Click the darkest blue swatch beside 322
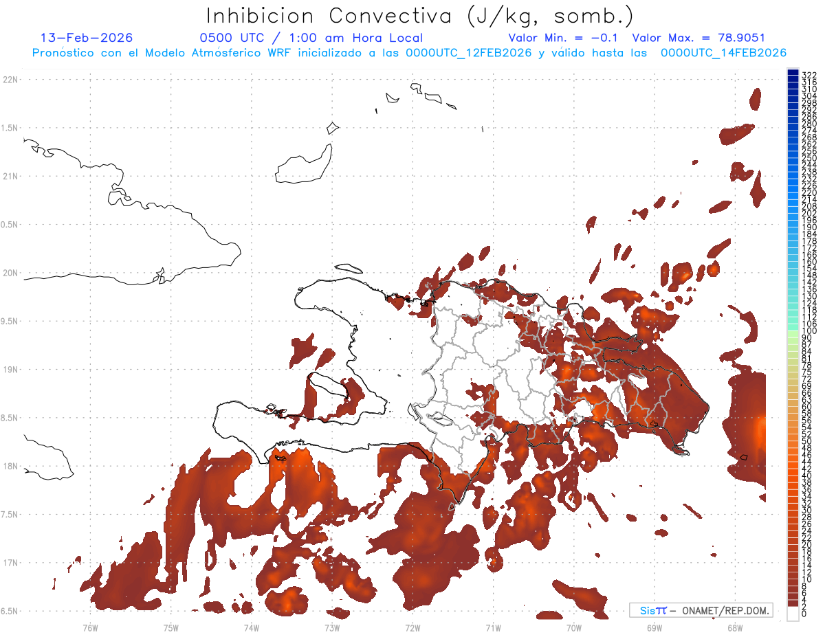The height and width of the screenshot is (637, 825). point(793,74)
